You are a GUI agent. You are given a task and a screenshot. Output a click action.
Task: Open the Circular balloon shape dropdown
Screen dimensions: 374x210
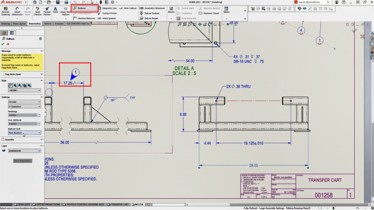point(25,102)
